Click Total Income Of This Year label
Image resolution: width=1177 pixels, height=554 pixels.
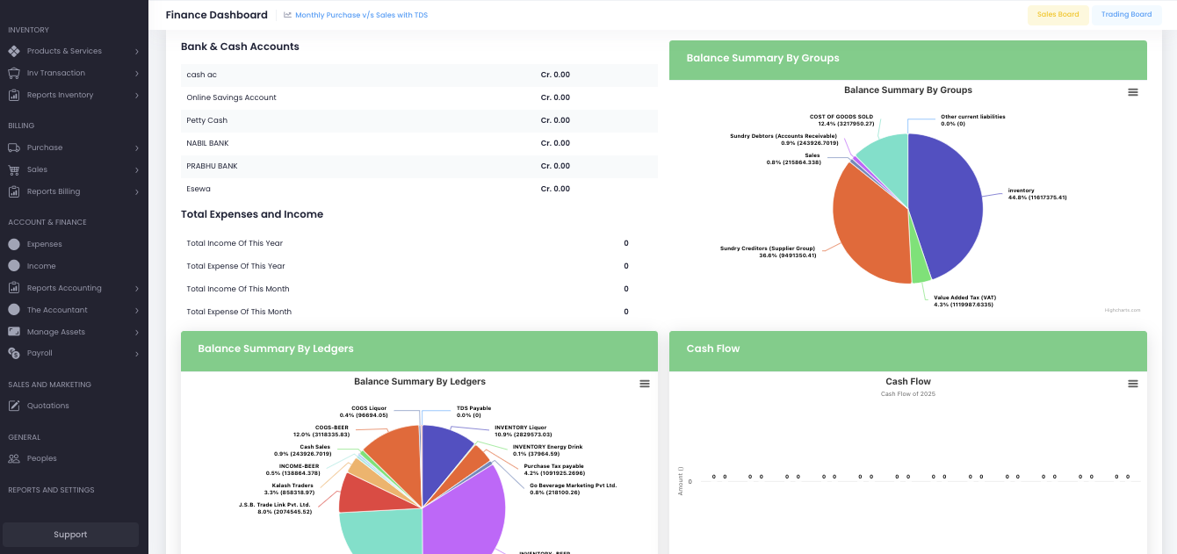tap(235, 243)
